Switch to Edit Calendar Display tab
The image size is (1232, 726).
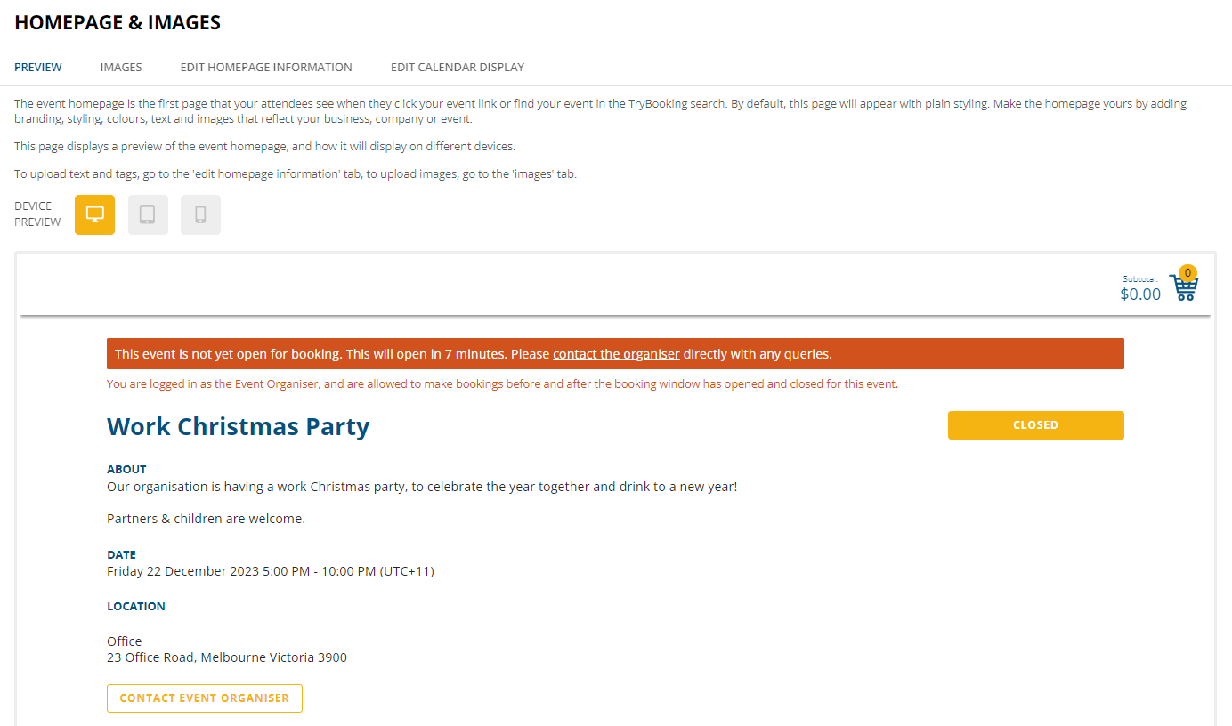pyautogui.click(x=458, y=67)
